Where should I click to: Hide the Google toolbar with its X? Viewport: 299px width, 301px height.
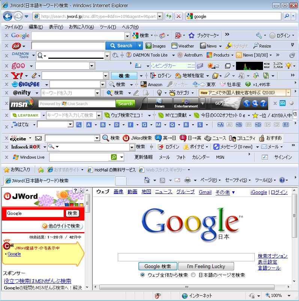click(6, 36)
